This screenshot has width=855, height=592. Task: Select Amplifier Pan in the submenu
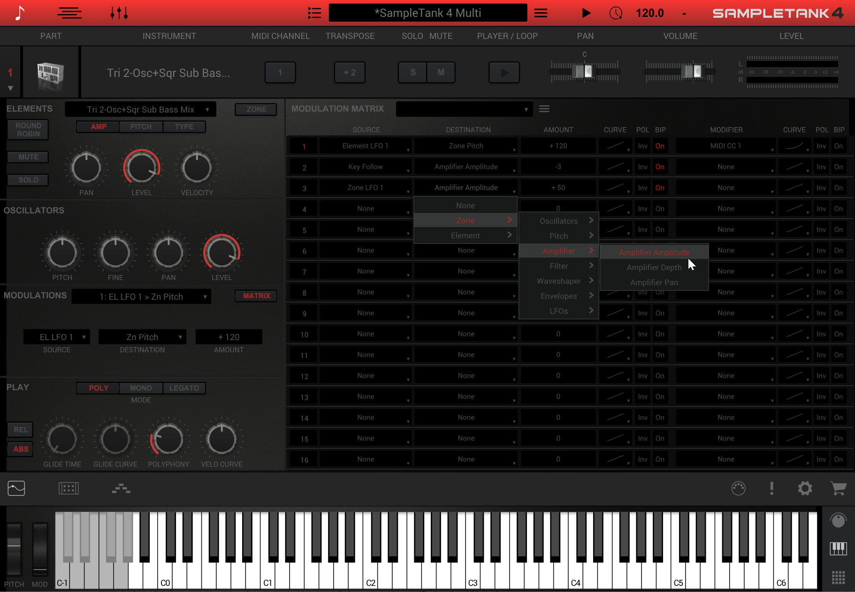pos(654,282)
